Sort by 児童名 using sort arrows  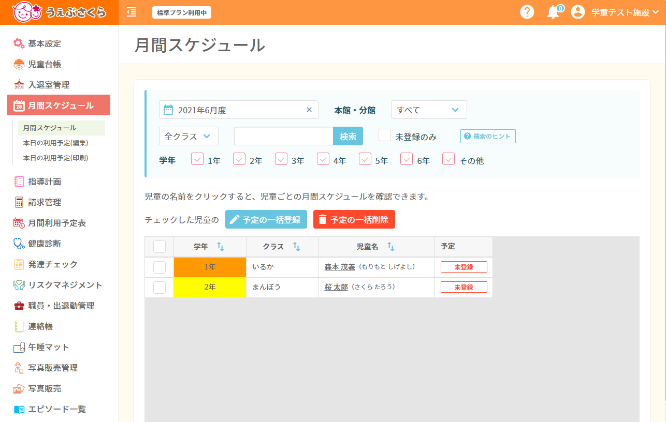tap(390, 247)
